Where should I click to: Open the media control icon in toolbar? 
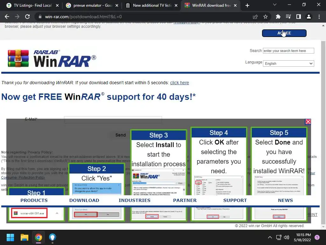pos(288,17)
